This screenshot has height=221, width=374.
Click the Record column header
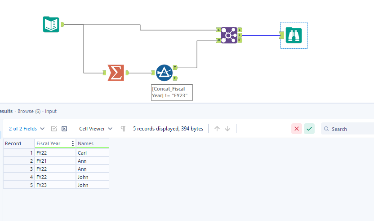[x=19, y=143]
